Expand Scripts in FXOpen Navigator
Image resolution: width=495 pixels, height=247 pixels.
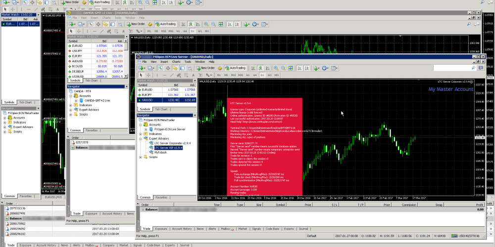(x=141, y=157)
